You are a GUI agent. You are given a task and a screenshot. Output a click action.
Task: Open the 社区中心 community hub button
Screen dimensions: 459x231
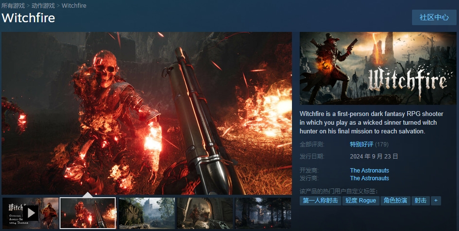[x=434, y=17]
